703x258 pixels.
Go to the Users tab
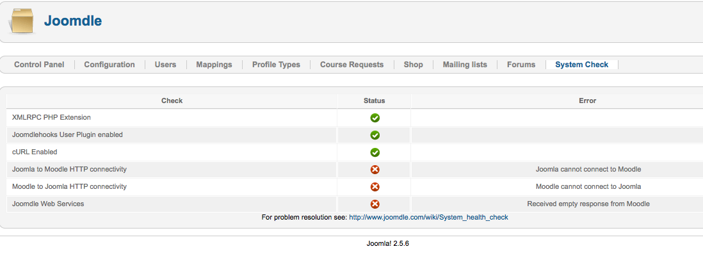coord(165,65)
